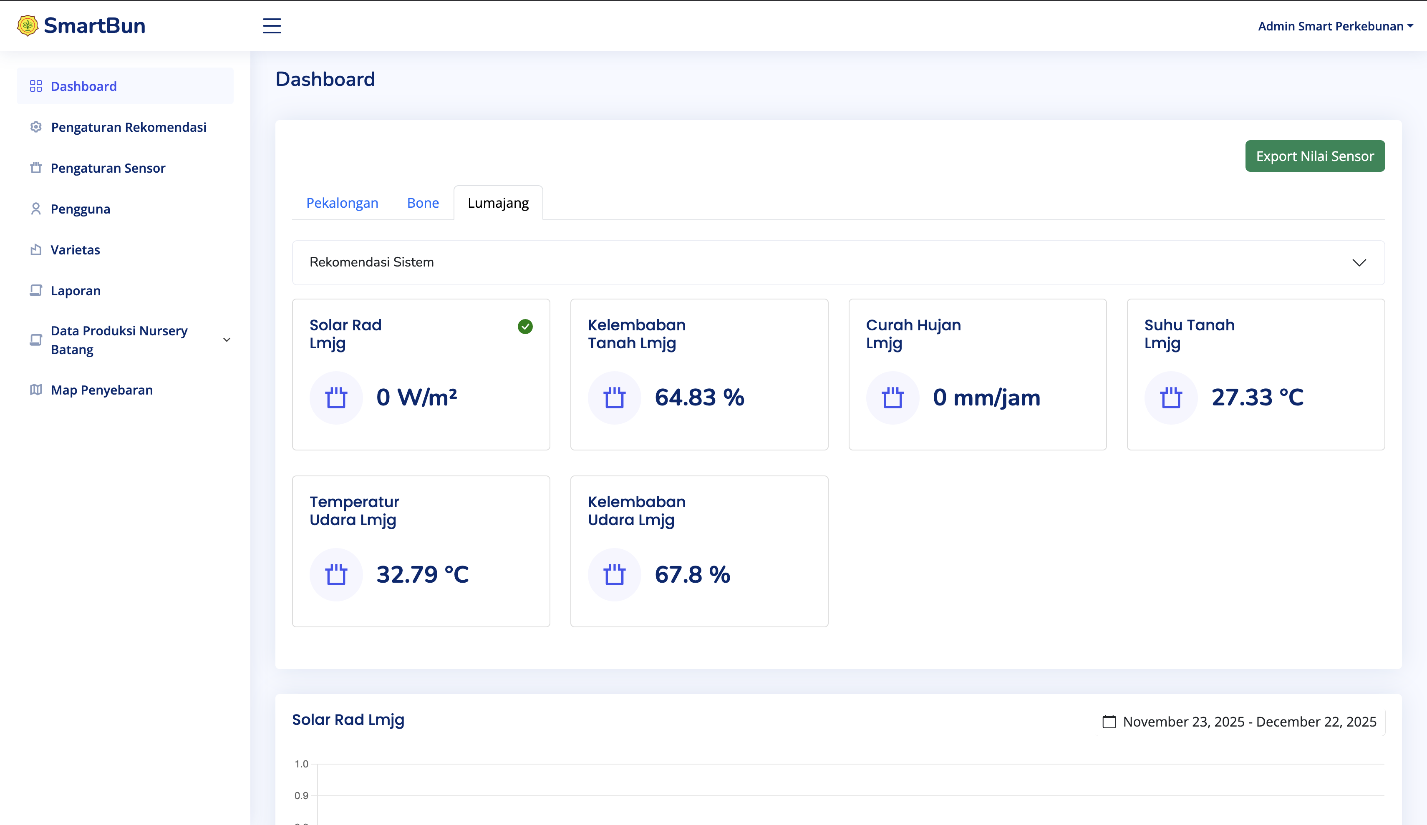
Task: Expand Data Produksi Nursery Batang submenu chevron
Action: click(227, 340)
